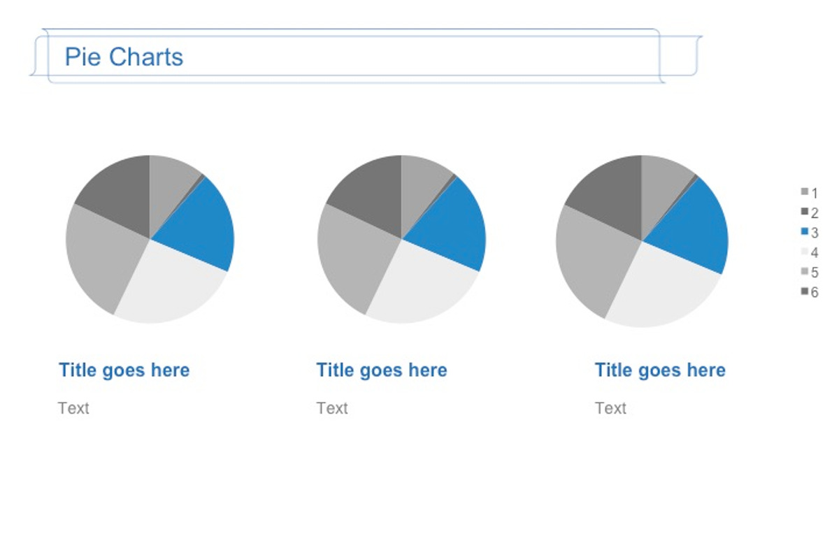Click the middle 'Title goes here' heading
839x559 pixels.
(382, 370)
